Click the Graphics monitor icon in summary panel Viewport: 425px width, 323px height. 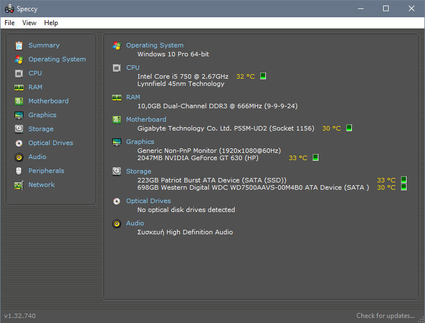pos(117,142)
